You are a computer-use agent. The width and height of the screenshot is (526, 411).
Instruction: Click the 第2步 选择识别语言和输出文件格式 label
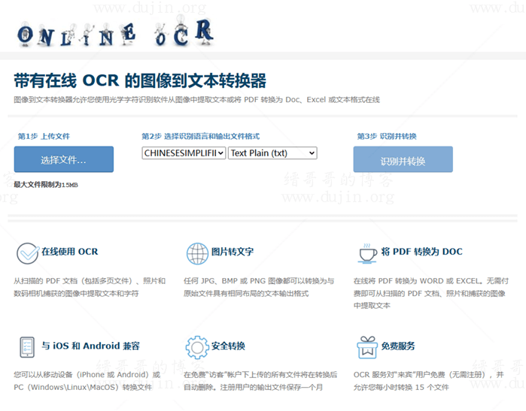click(200, 136)
